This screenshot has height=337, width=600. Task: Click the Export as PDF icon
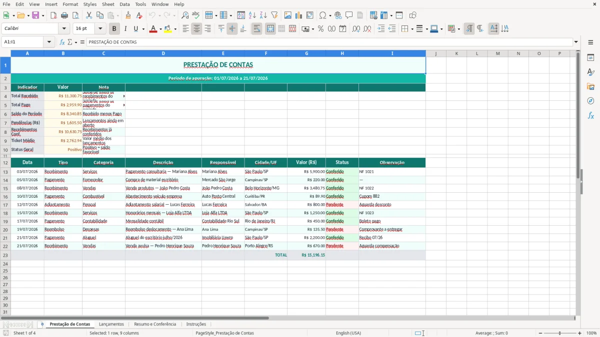pos(53,15)
